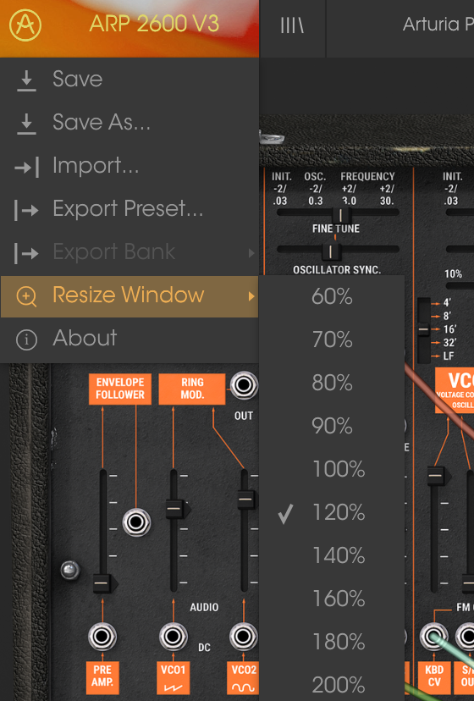Expand the Resize Window submenu arrow

[251, 296]
